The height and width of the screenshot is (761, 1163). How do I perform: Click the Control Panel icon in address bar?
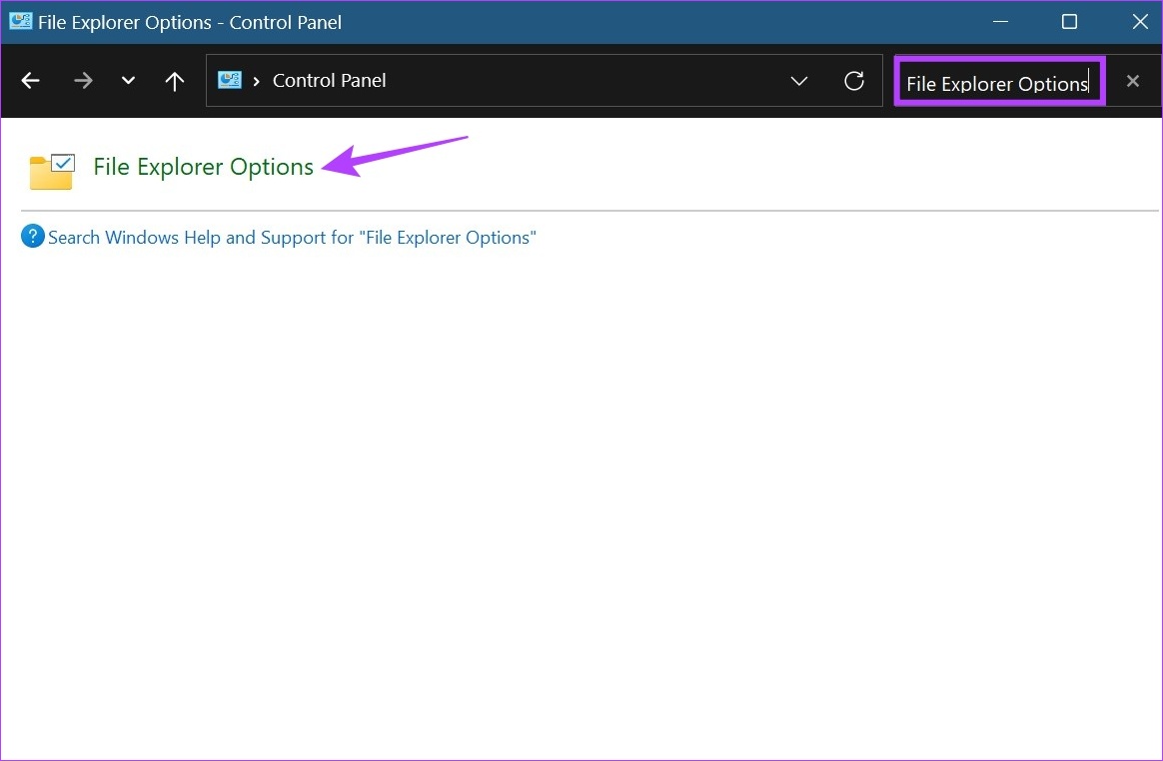click(229, 80)
